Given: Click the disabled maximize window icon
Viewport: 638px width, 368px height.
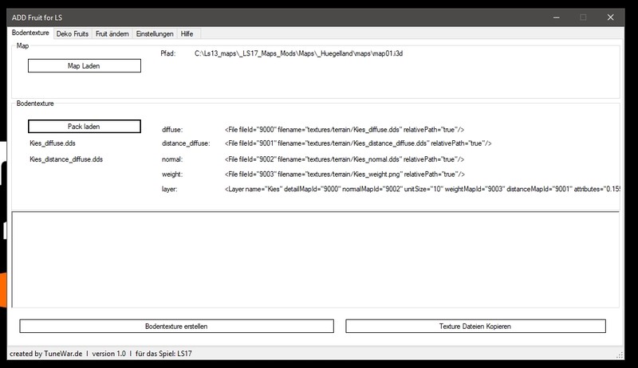Looking at the screenshot, I should coord(583,17).
